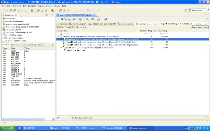Open the dominator tree toolbar icon
Screen dimensions: 210x131
(x=65, y=19)
